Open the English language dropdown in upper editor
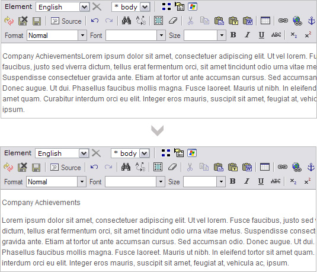 [63, 7]
